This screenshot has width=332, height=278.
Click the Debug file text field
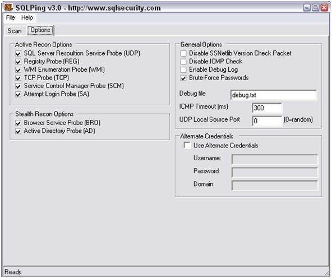click(274, 95)
